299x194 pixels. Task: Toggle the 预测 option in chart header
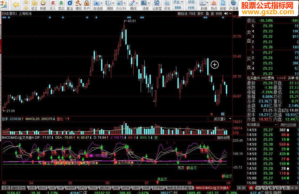[x=219, y=14]
